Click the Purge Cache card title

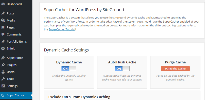pos(175,62)
